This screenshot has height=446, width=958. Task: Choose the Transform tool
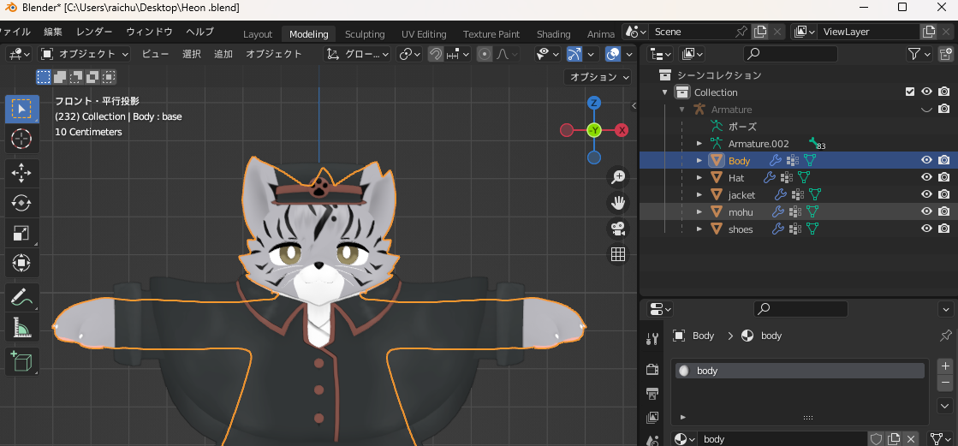22,264
